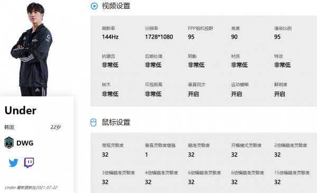Select the 材质 value 非常低
Screen dimensions: 317x193
point(239,65)
